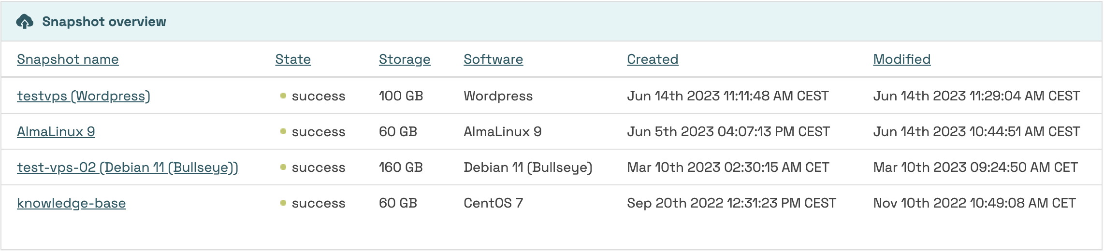Click modified date Jun 14th 2023 10:44:51 AM
This screenshot has height=251, width=1104.
tap(976, 132)
